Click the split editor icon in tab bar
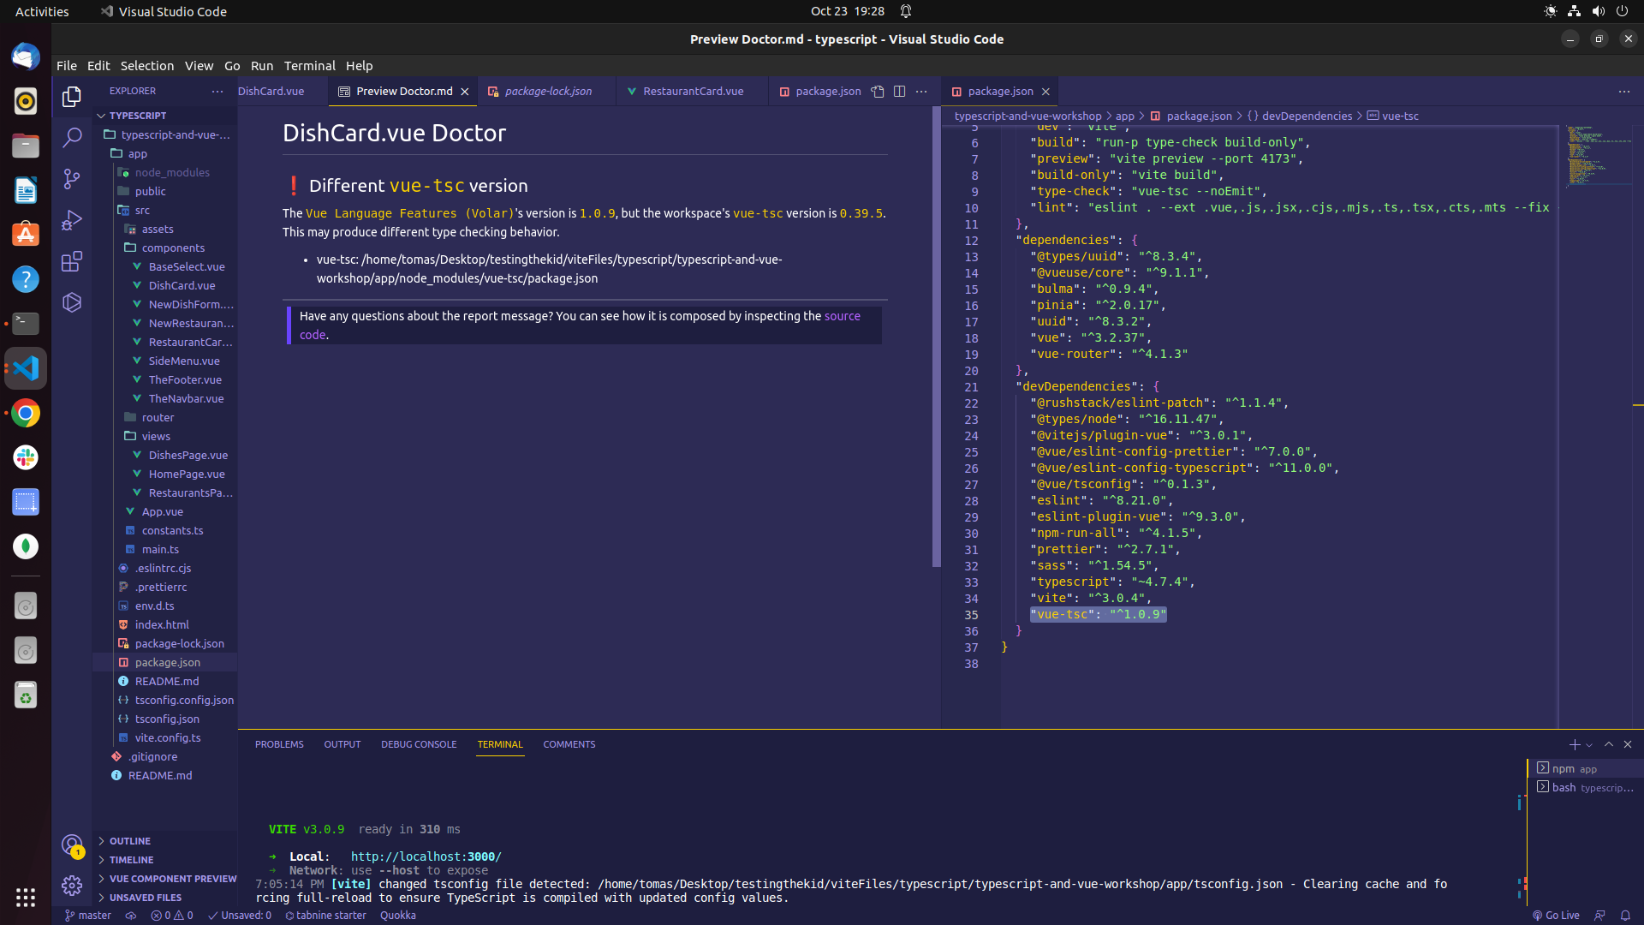The width and height of the screenshot is (1644, 925). (x=900, y=90)
